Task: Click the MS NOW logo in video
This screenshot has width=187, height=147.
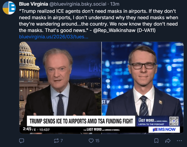Action: coord(164,130)
